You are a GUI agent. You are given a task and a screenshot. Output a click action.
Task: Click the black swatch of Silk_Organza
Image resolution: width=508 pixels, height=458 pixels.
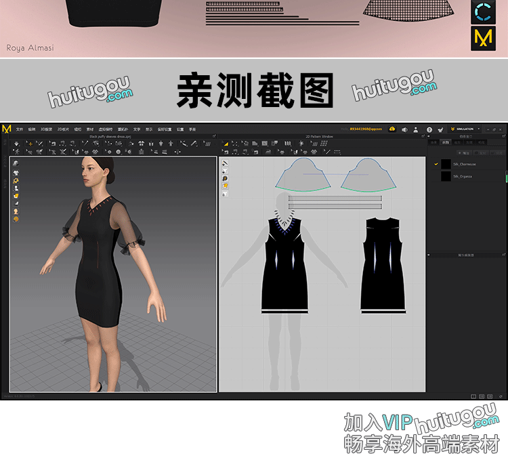click(x=446, y=176)
